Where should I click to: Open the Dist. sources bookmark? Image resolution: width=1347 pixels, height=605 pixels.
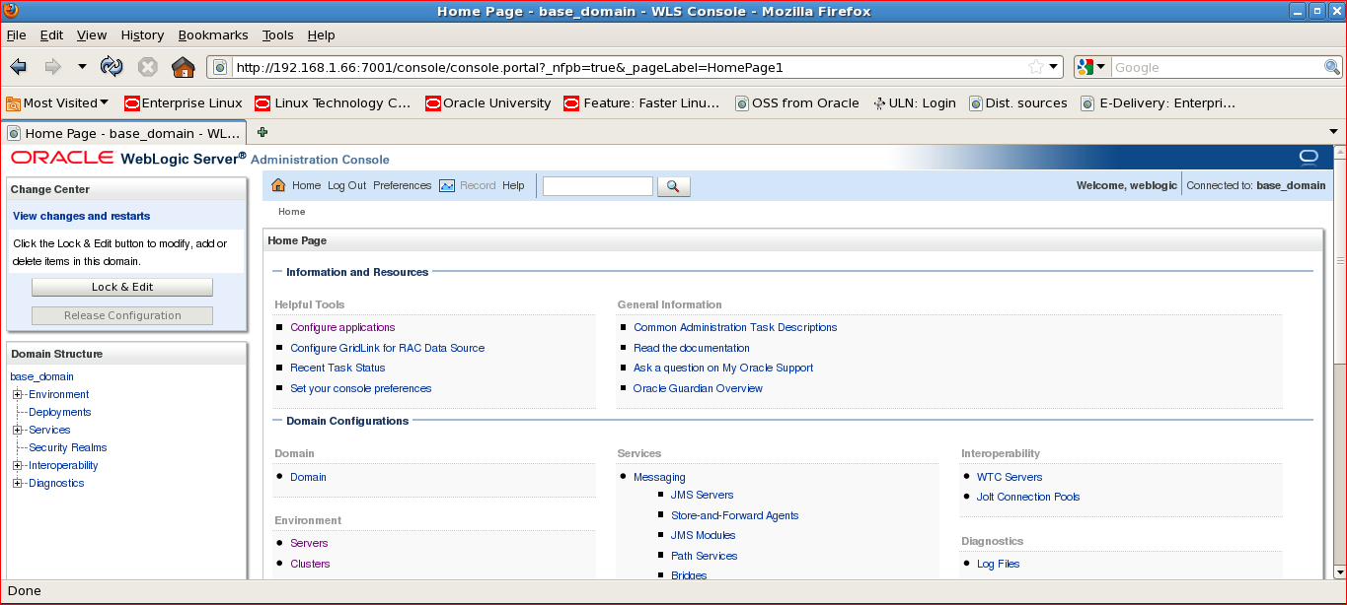coord(1018,102)
